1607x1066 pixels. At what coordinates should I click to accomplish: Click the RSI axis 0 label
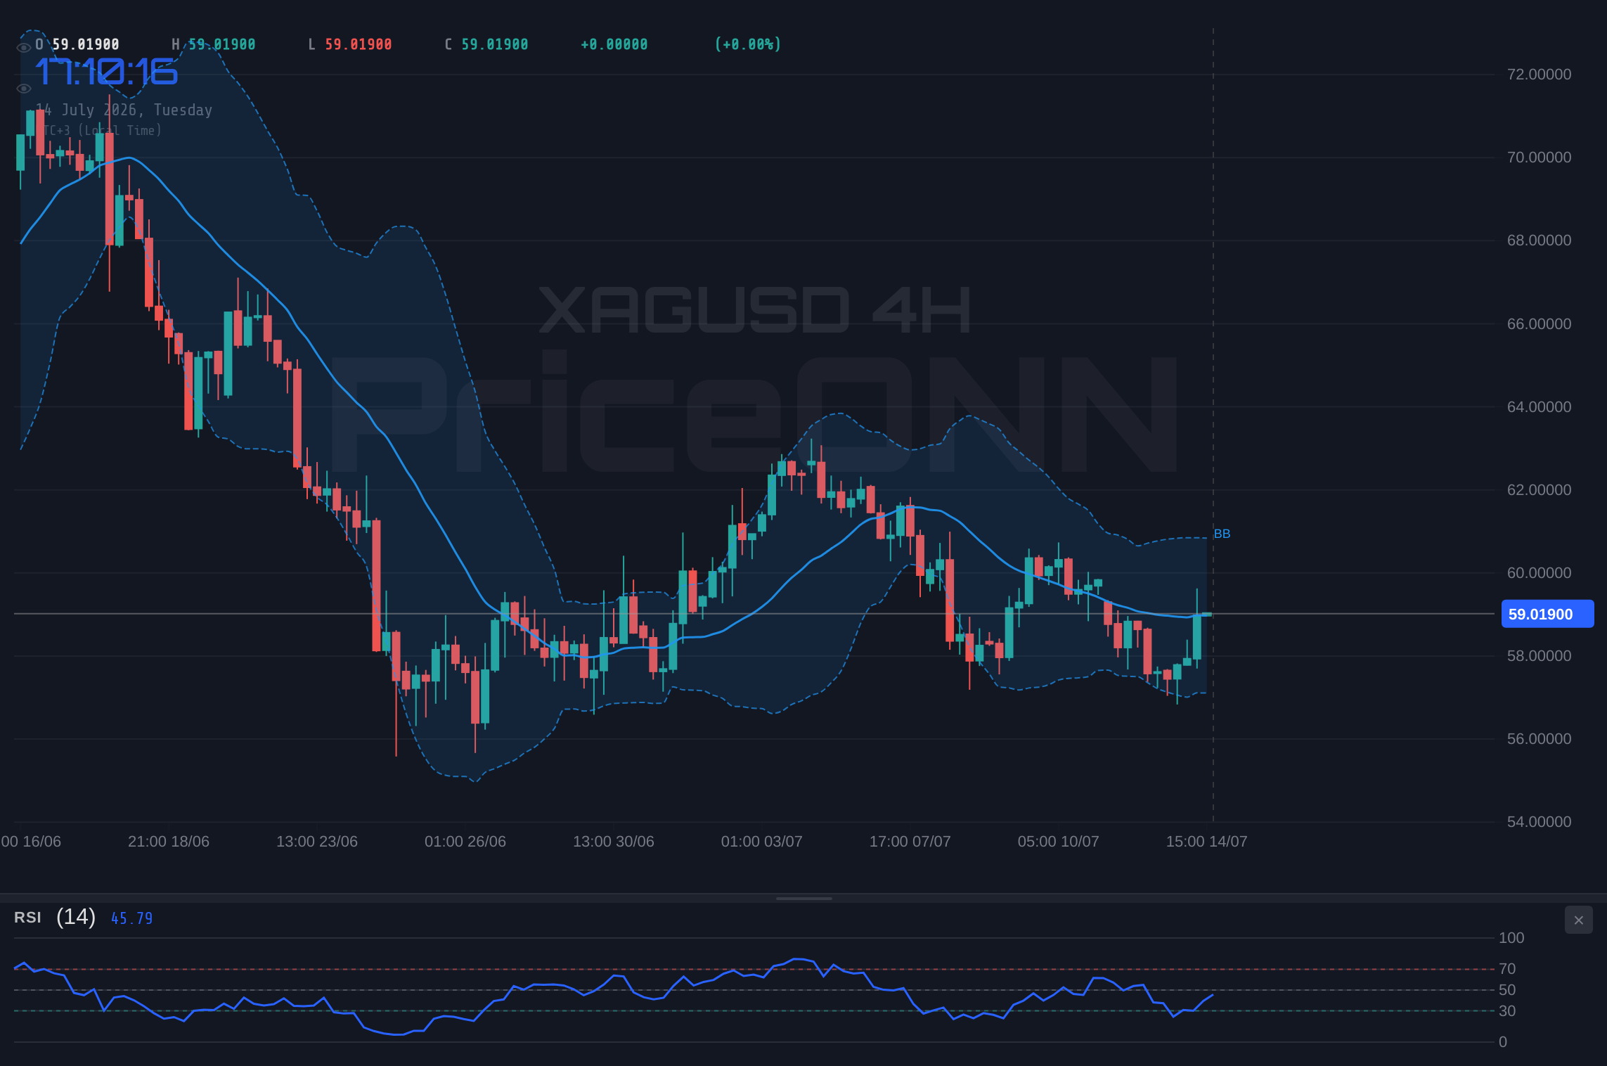coord(1503,1042)
